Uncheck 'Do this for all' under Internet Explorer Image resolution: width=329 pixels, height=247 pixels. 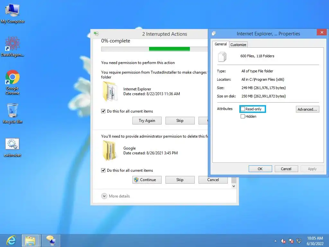pos(103,111)
